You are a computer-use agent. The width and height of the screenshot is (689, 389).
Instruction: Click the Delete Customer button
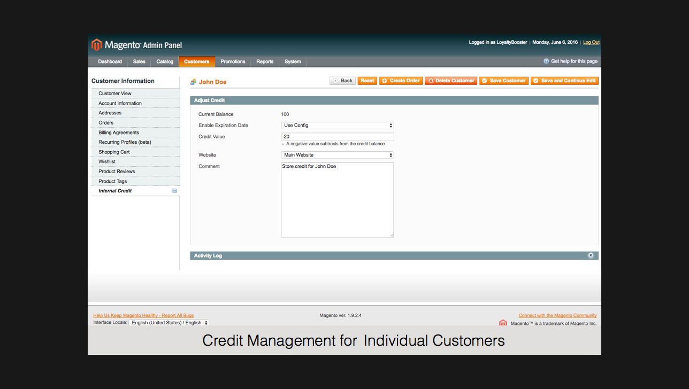(451, 81)
